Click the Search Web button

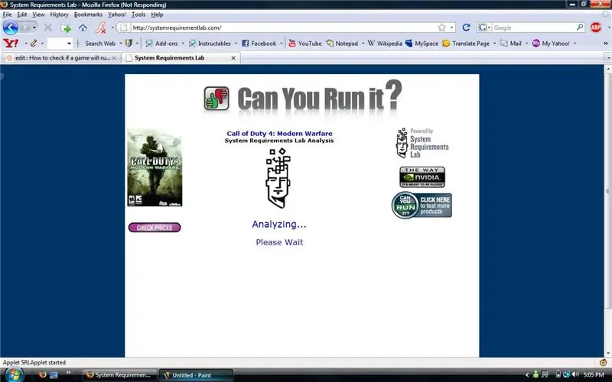tap(100, 44)
